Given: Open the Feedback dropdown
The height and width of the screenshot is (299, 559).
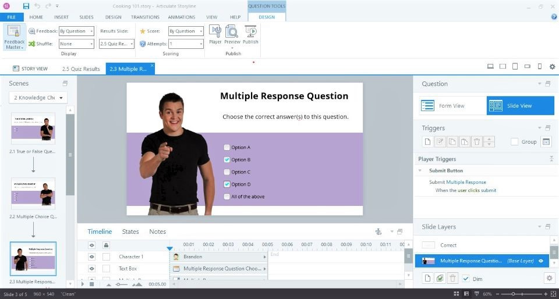Looking at the screenshot, I should click(x=77, y=31).
